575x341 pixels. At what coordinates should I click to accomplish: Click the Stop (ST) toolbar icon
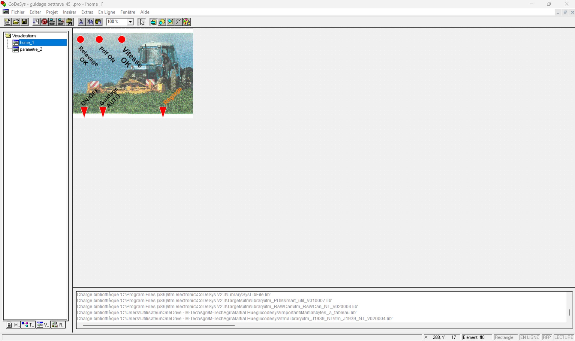point(44,22)
